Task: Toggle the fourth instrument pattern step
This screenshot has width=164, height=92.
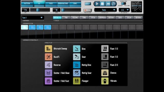Action: tap(48, 27)
